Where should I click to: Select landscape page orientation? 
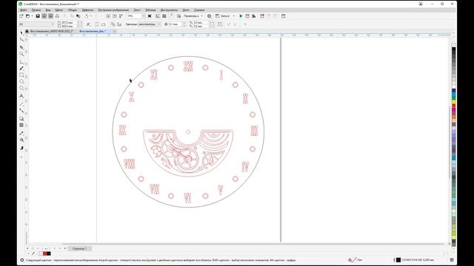tap(104, 24)
